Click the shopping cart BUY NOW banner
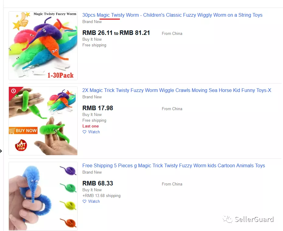 pos(23,131)
